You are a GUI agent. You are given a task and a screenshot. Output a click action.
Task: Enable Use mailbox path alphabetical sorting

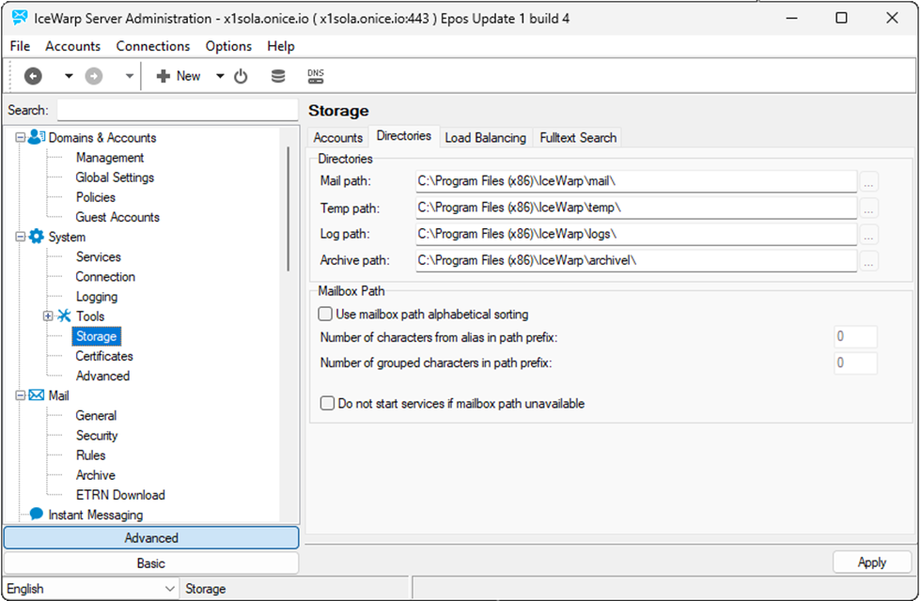(x=325, y=314)
